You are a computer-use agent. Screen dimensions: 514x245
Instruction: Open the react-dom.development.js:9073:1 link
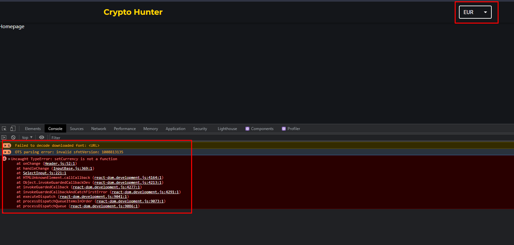pyautogui.click(x=130, y=201)
